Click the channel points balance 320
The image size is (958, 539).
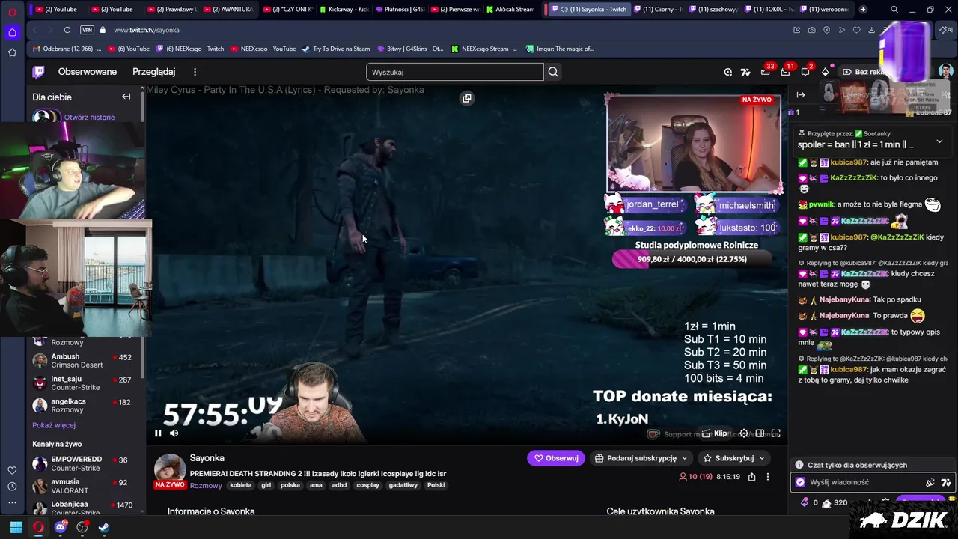[x=834, y=503]
